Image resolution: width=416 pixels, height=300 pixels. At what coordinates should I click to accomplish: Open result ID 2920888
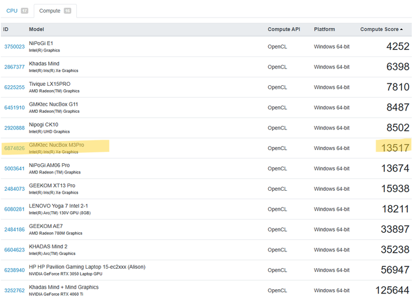click(x=14, y=128)
